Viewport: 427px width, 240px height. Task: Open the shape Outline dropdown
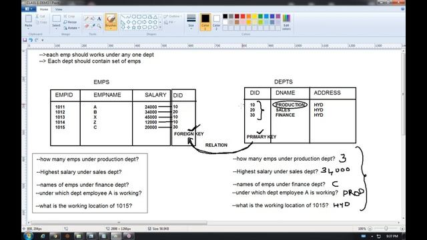(x=172, y=16)
